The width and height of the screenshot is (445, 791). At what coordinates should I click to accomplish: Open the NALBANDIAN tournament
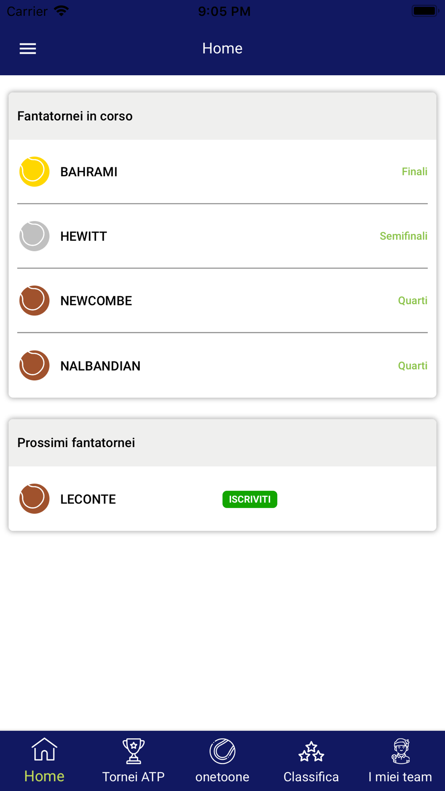tap(101, 366)
